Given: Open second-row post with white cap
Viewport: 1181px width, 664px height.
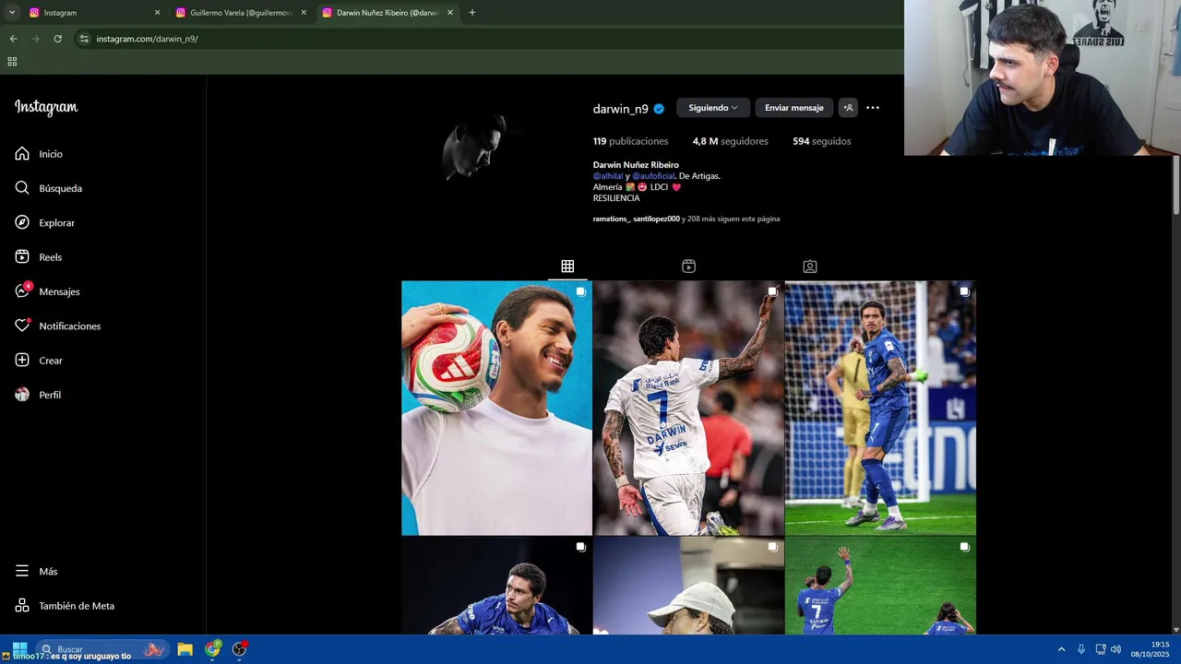Looking at the screenshot, I should 688,586.
